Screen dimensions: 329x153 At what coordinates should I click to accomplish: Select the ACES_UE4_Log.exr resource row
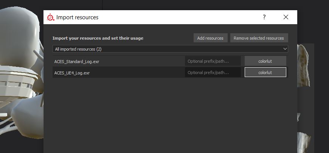coord(170,73)
